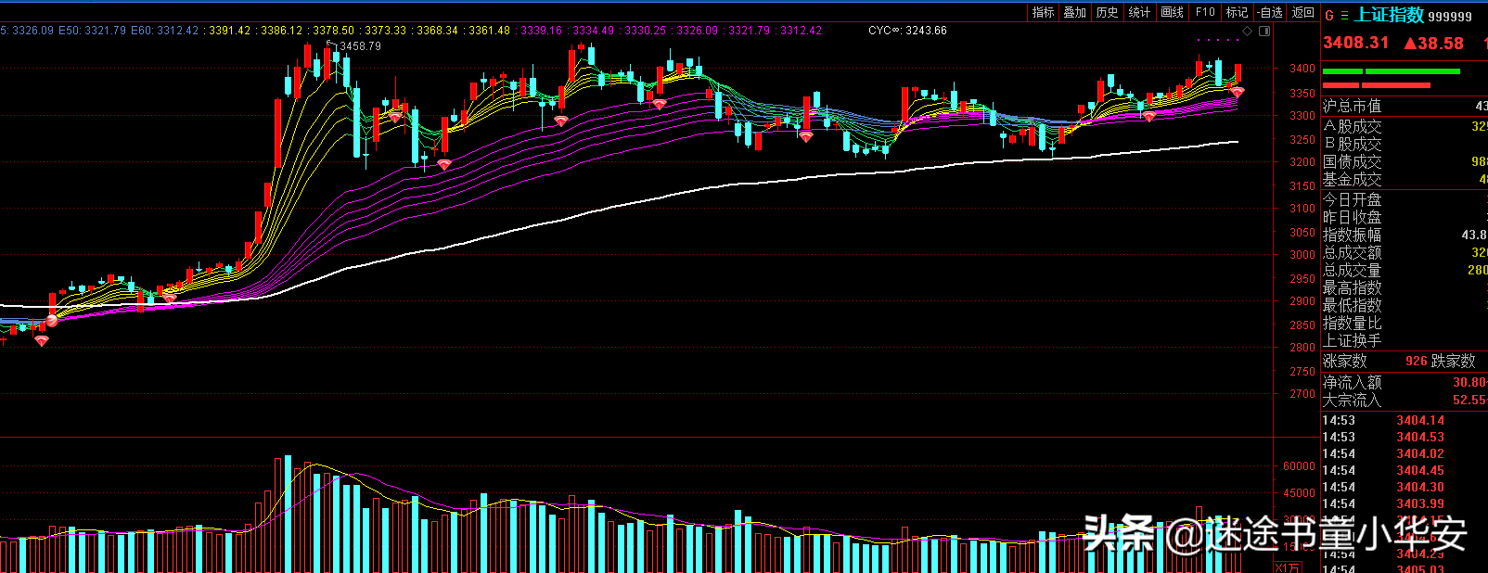Select the A股成交 row label
Image resolution: width=1488 pixels, height=573 pixels.
pyautogui.click(x=1352, y=126)
